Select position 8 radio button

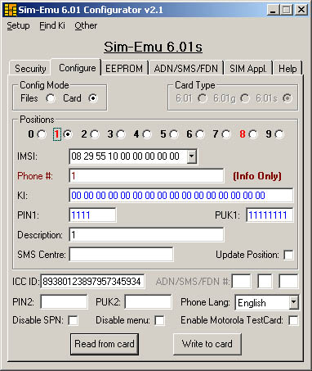tap(253, 134)
